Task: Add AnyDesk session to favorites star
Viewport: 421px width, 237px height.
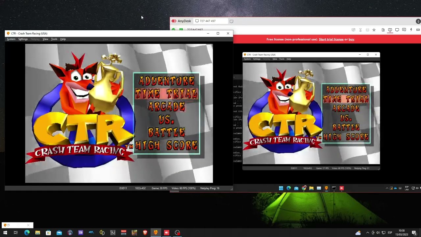Action: click(x=374, y=30)
